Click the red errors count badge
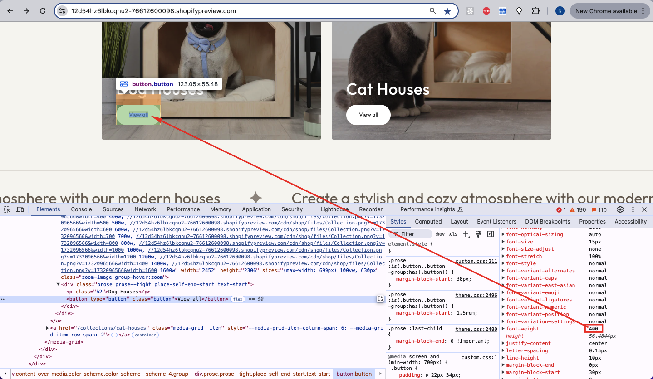Image resolution: width=653 pixels, height=379 pixels. click(x=561, y=210)
